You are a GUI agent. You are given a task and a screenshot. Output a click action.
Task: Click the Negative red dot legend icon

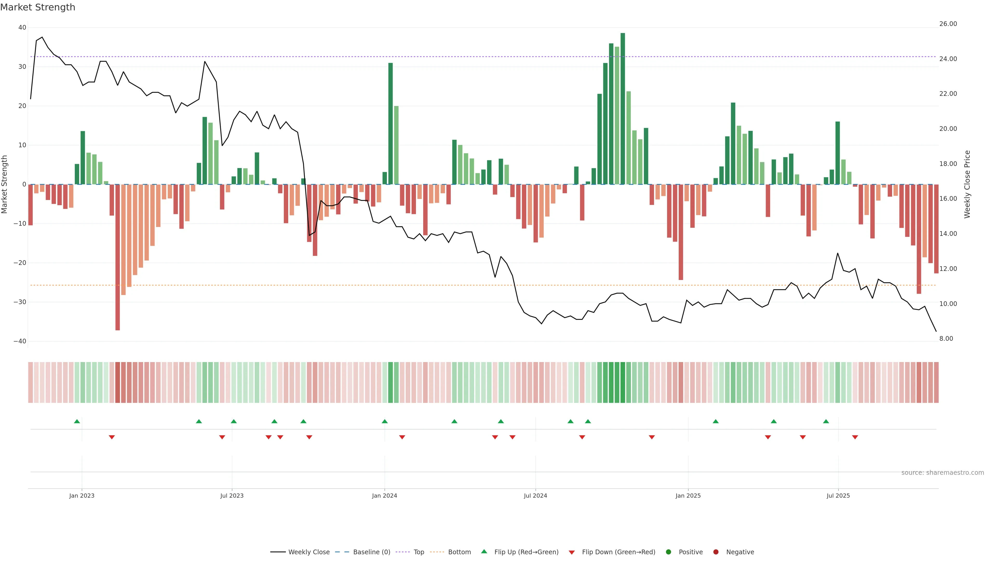[x=716, y=552]
